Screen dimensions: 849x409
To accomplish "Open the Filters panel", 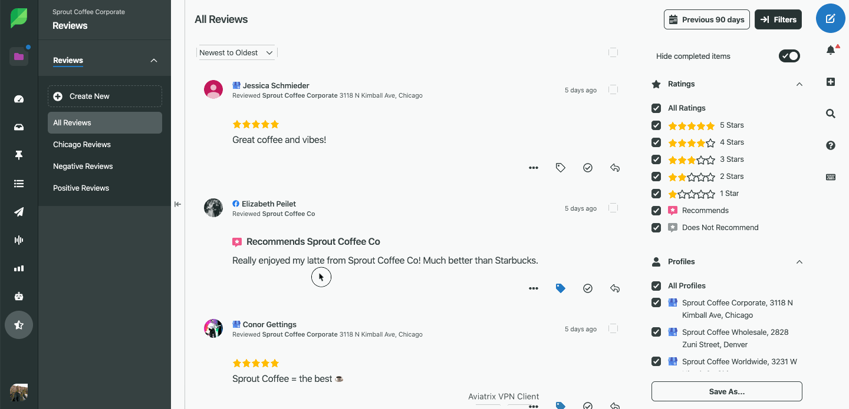I will [778, 19].
